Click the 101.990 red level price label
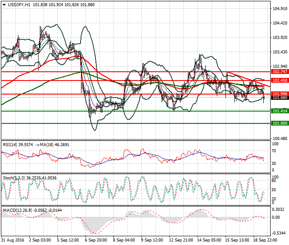This screenshot has height=245, width=289. click(280, 94)
